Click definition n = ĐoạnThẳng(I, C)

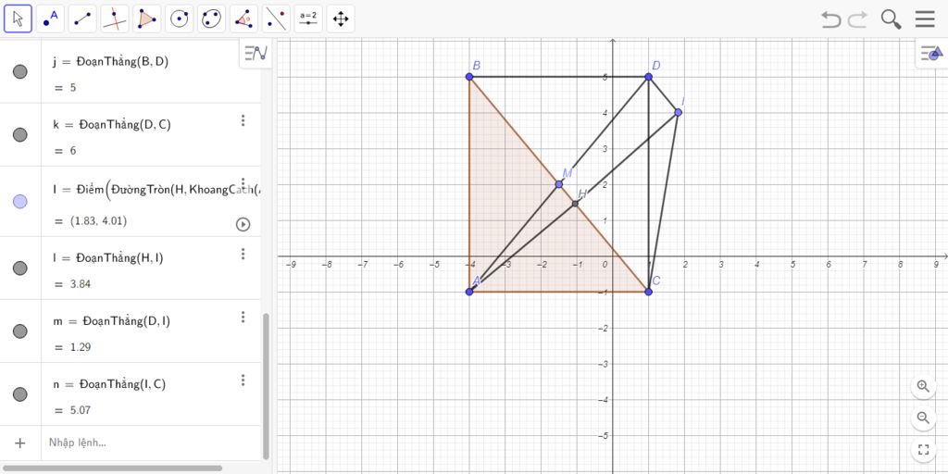[109, 384]
